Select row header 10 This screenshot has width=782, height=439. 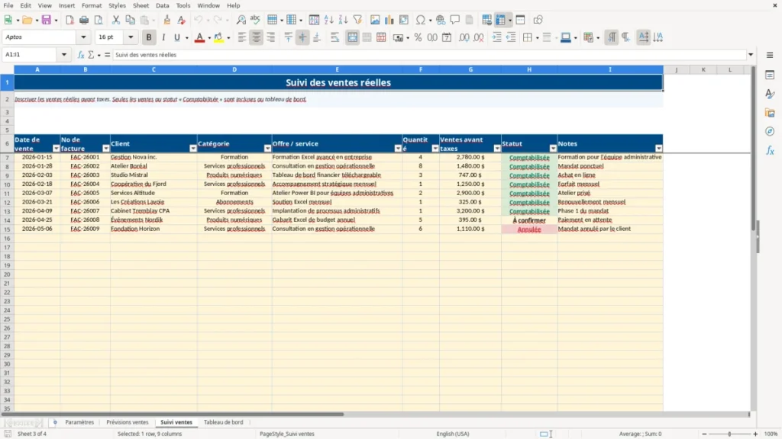click(7, 184)
